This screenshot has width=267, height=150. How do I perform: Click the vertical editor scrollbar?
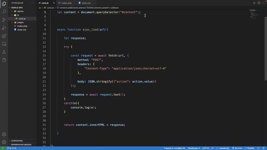point(266,48)
